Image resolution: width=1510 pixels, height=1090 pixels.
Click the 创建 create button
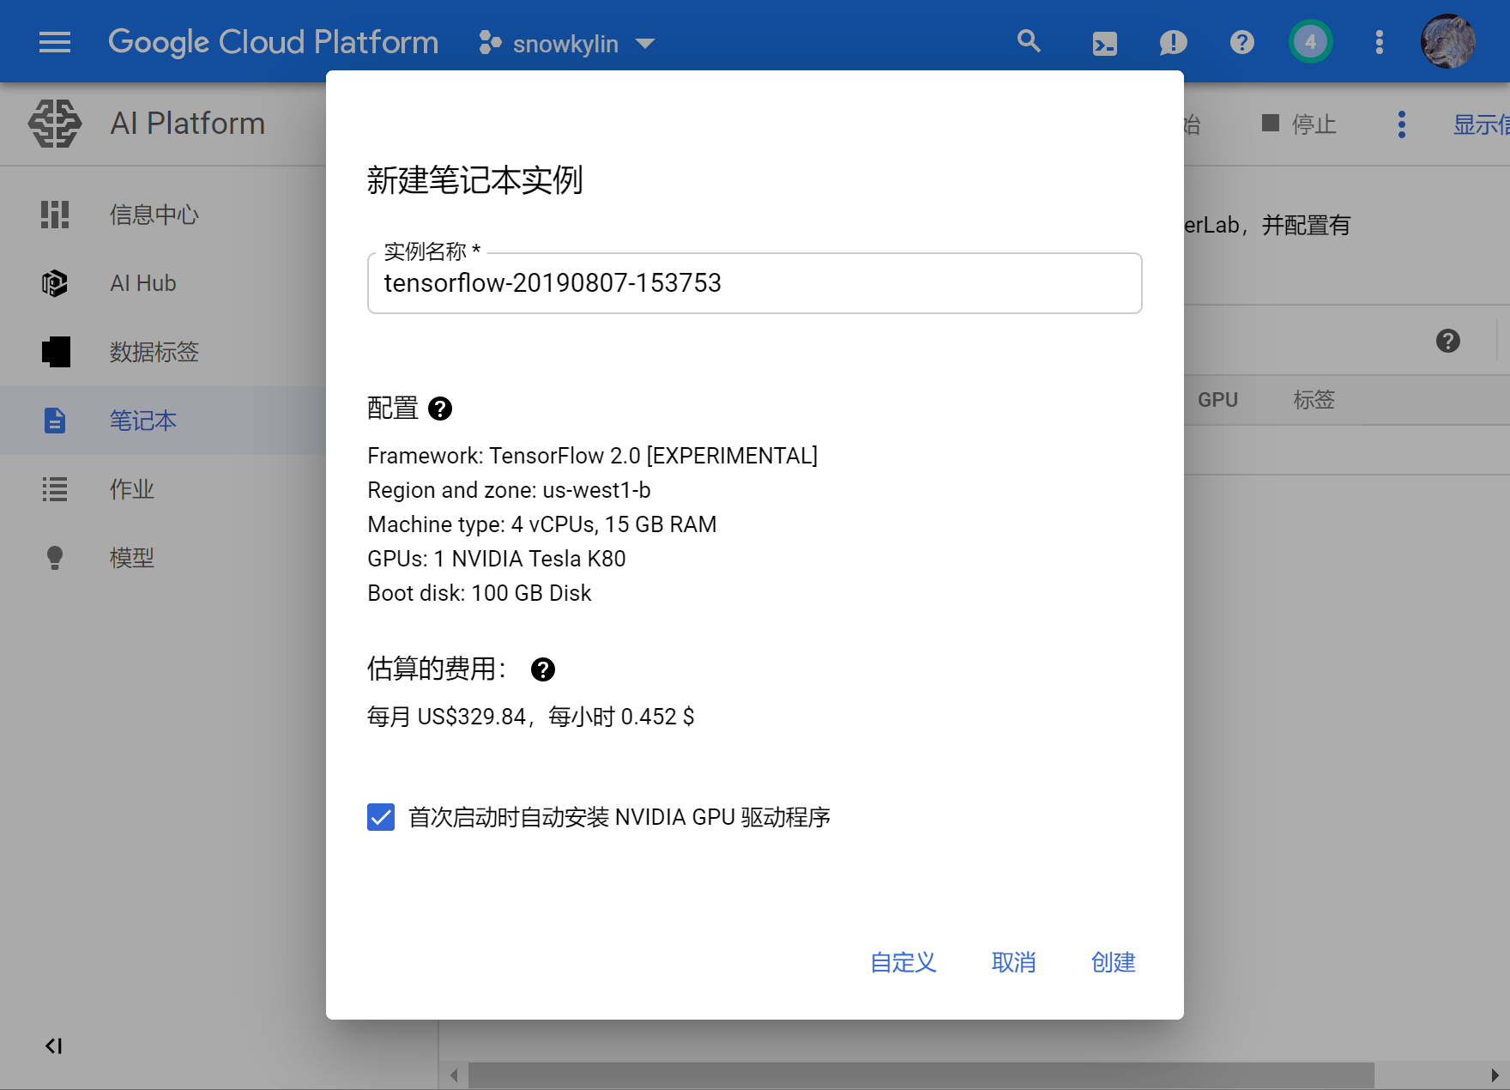coord(1114,962)
